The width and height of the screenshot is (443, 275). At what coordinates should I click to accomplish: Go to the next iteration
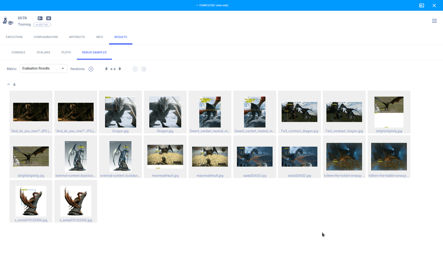point(135,69)
